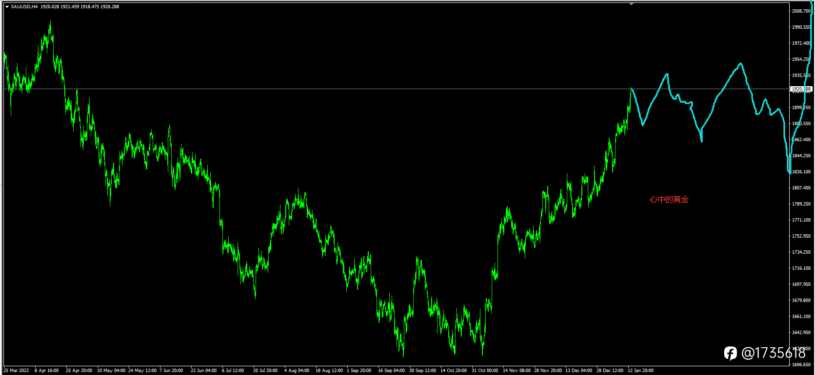Click the 1661.100 price axis label
The height and width of the screenshot is (375, 815).
click(x=801, y=317)
